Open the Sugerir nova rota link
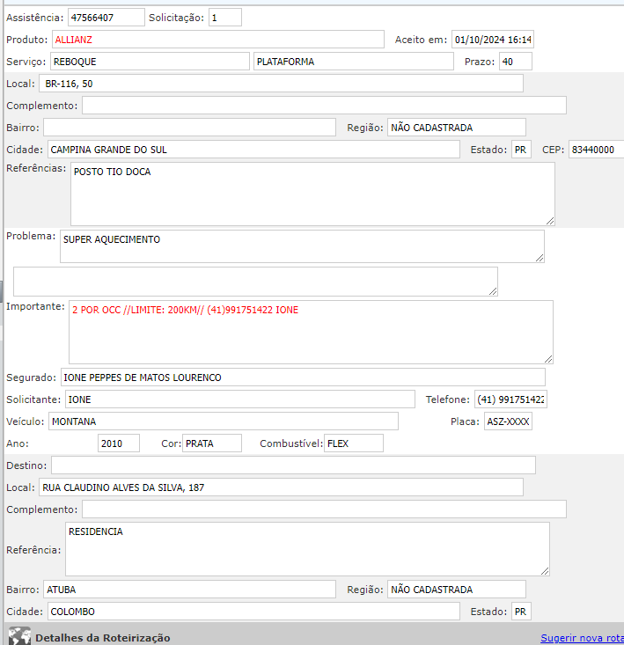This screenshot has width=624, height=645. click(582, 638)
